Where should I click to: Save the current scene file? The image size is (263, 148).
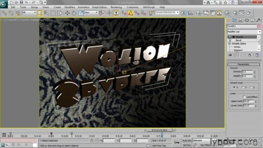pyautogui.click(x=21, y=2)
